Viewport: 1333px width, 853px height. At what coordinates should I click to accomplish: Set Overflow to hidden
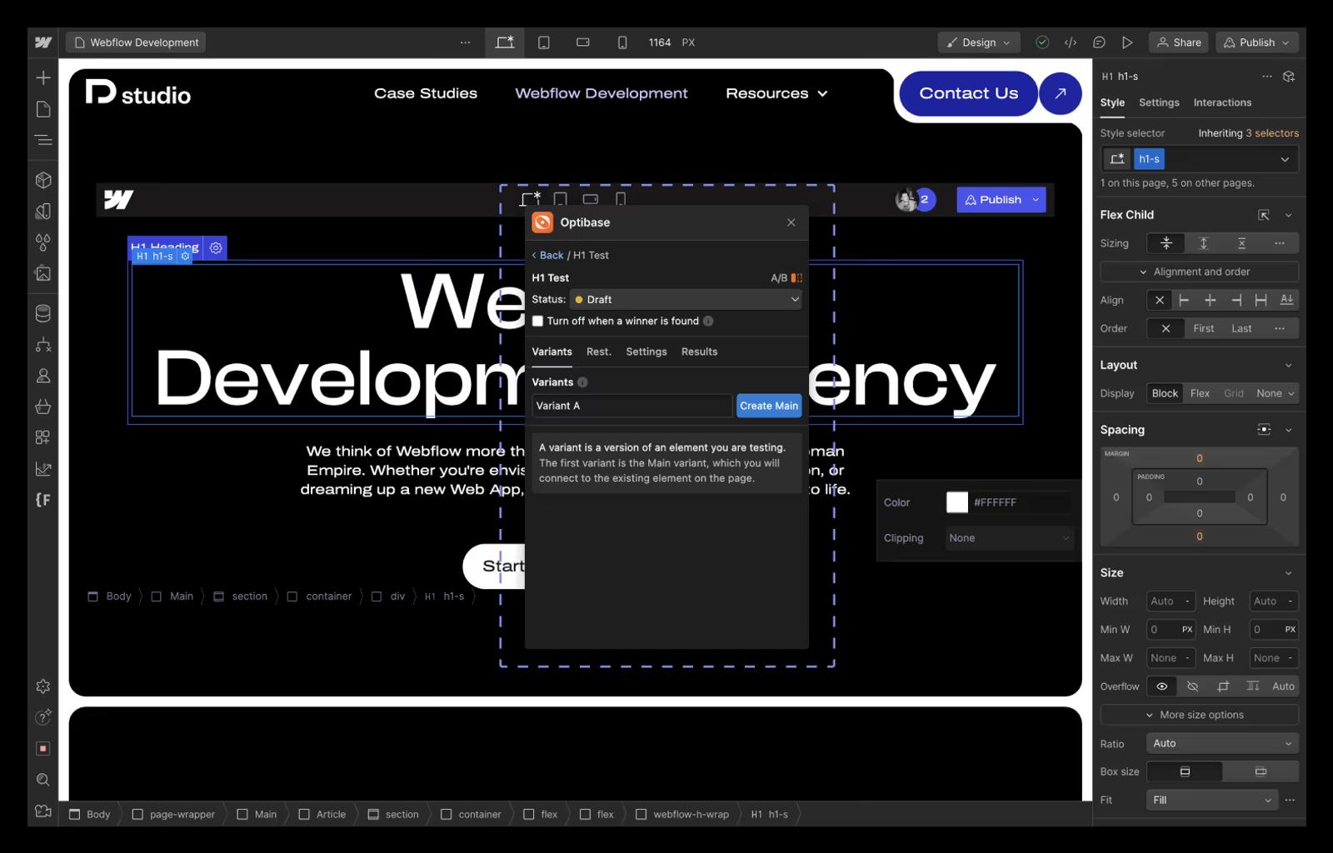click(x=1192, y=686)
